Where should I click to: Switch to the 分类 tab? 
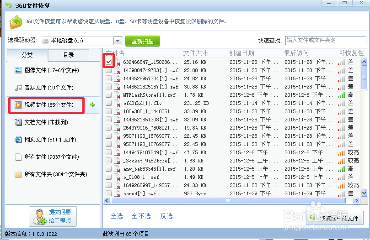point(27,55)
